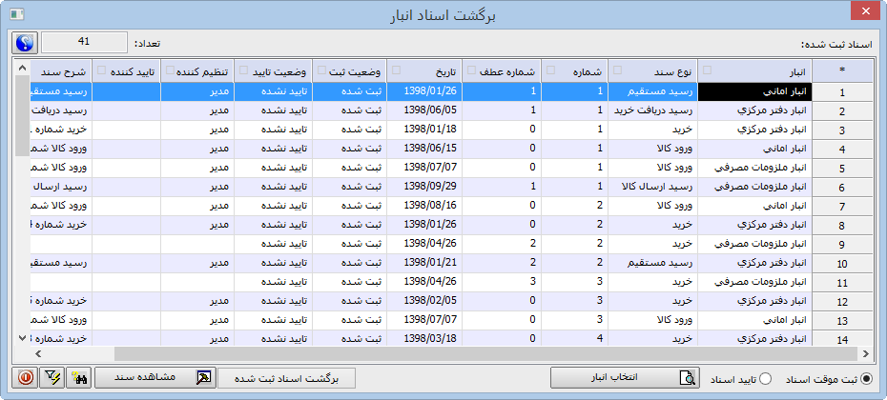Click the date cell 1398/01/18

(424, 130)
